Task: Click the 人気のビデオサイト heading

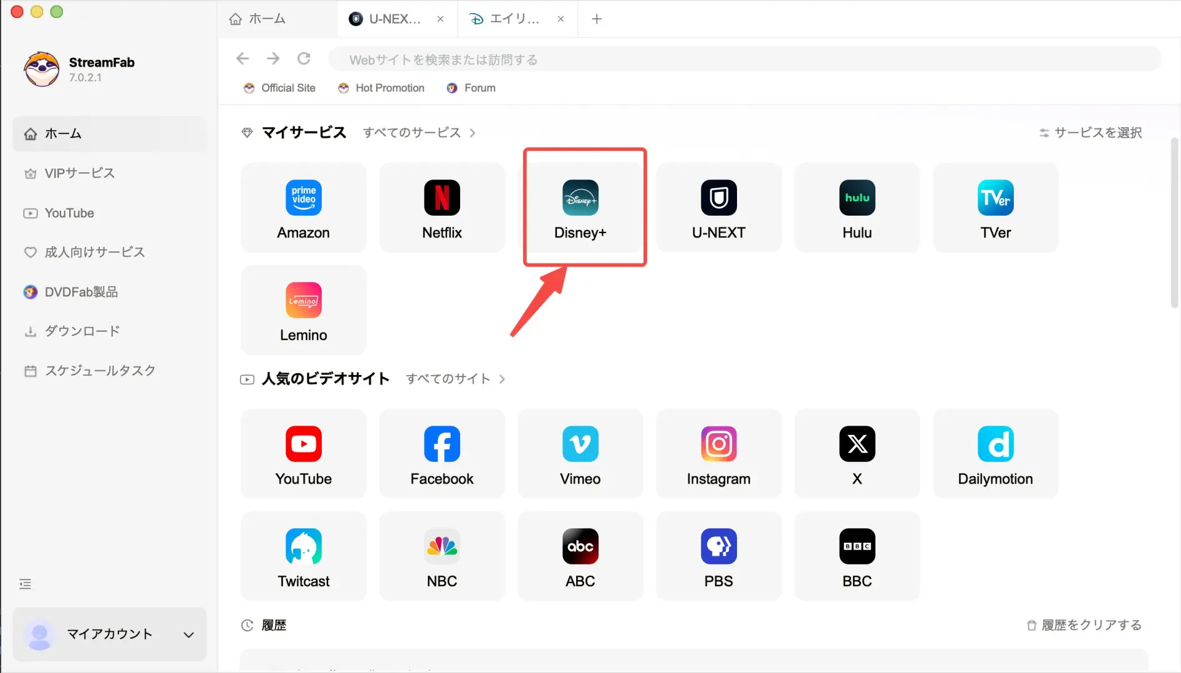Action: coord(325,379)
